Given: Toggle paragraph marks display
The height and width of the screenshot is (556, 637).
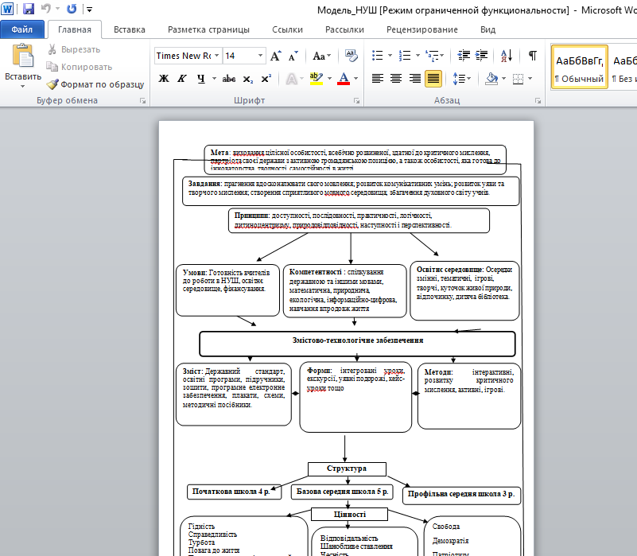Looking at the screenshot, I should tap(532, 55).
